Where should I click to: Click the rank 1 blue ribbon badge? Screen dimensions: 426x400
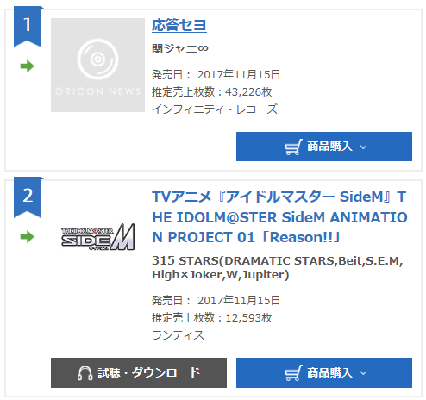click(28, 26)
